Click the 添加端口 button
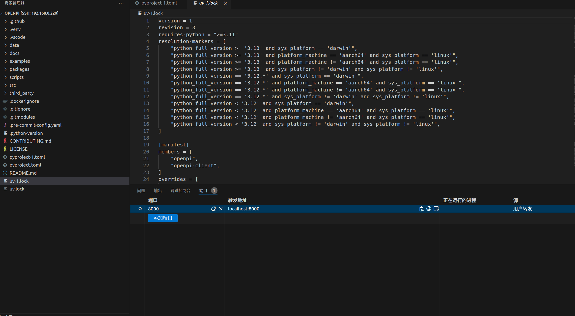The height and width of the screenshot is (316, 575). [163, 218]
